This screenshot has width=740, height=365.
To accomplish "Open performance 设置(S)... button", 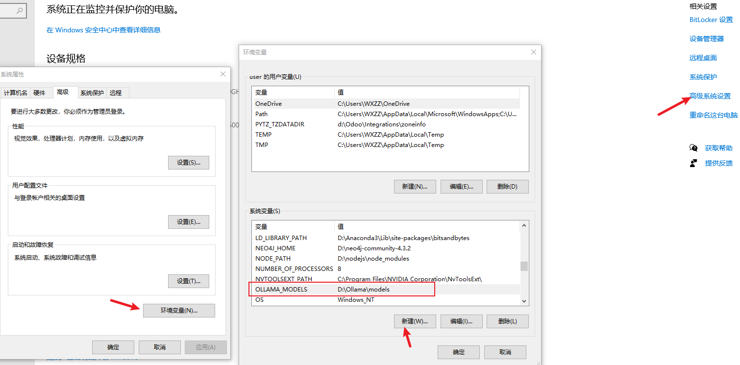I will click(189, 163).
